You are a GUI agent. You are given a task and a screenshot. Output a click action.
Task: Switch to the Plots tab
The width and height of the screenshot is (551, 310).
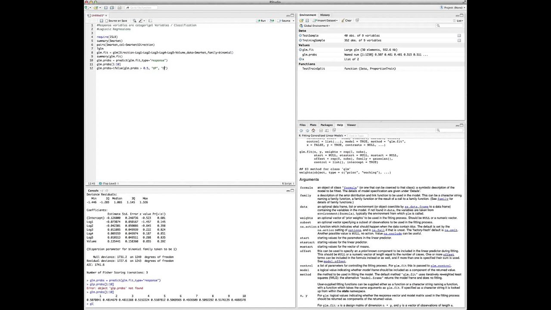click(x=313, y=125)
